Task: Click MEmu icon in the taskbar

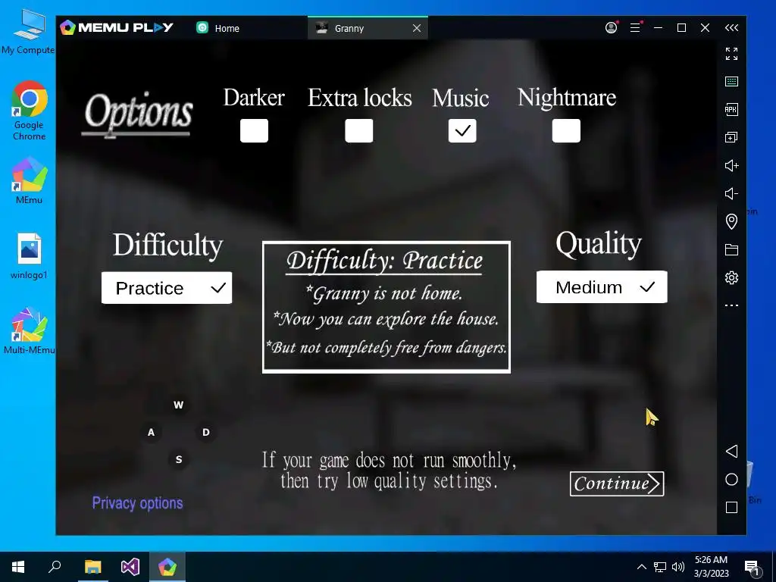Action: 167,567
